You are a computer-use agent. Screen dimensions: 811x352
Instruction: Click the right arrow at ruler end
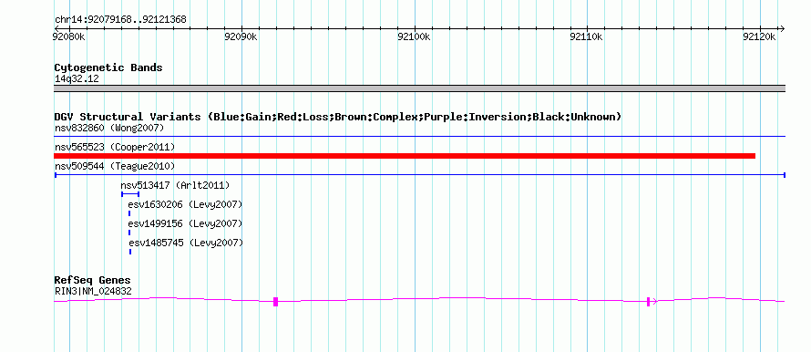coord(782,28)
